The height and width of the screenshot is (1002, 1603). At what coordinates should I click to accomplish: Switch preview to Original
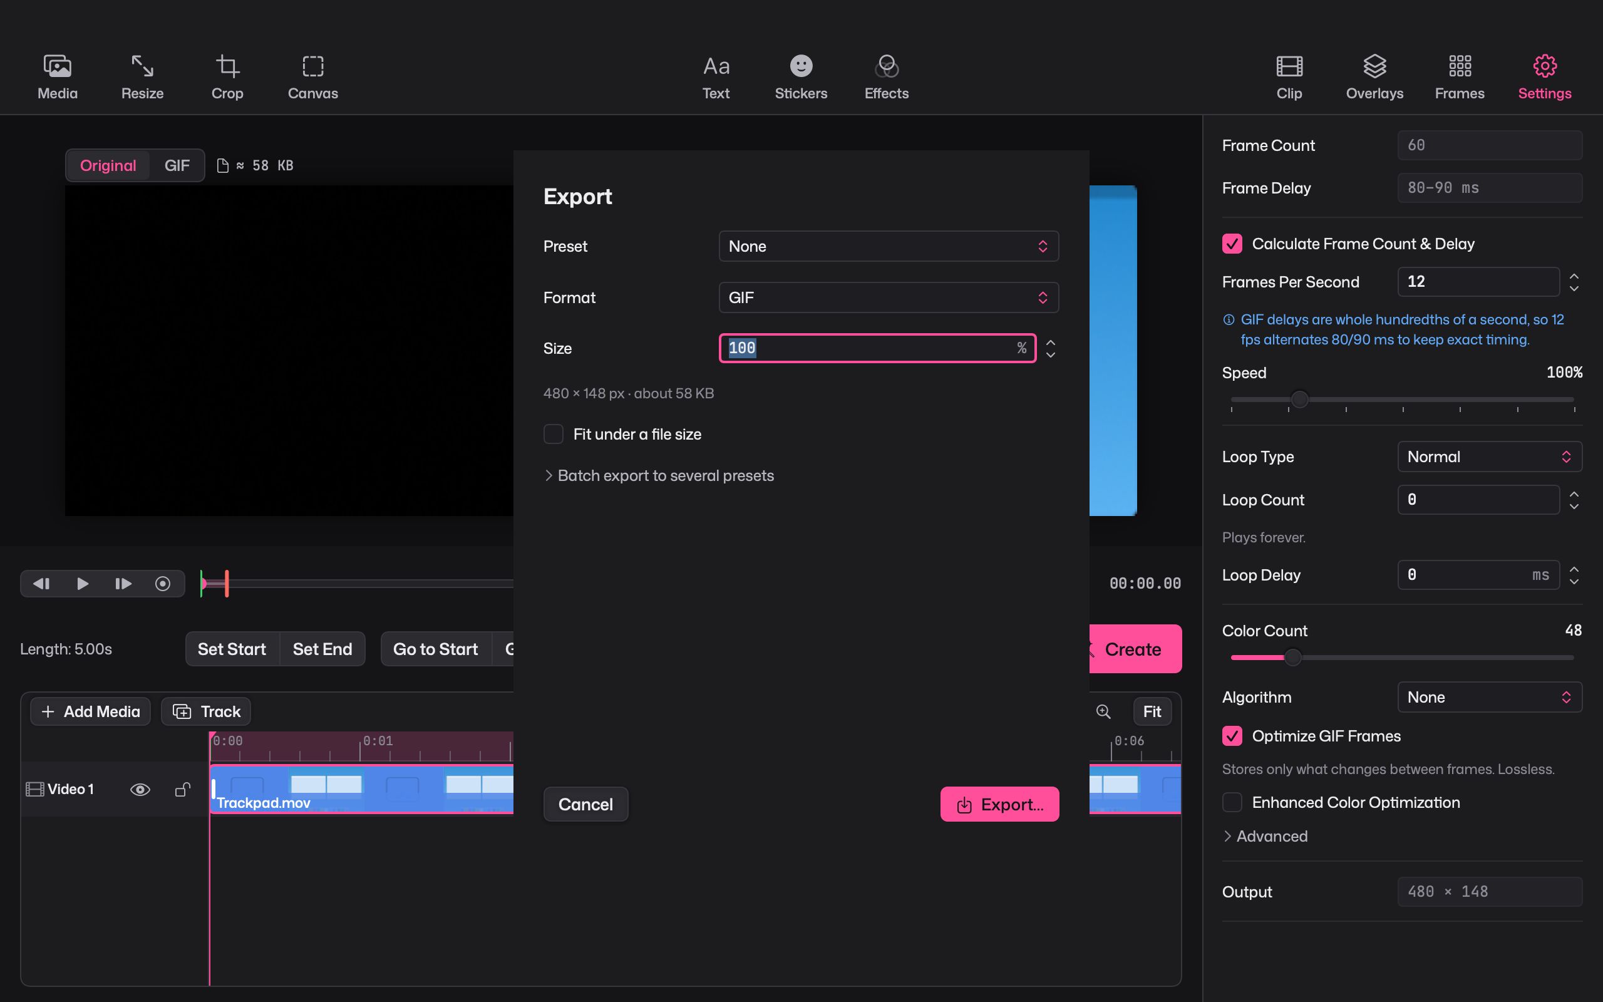click(x=108, y=165)
